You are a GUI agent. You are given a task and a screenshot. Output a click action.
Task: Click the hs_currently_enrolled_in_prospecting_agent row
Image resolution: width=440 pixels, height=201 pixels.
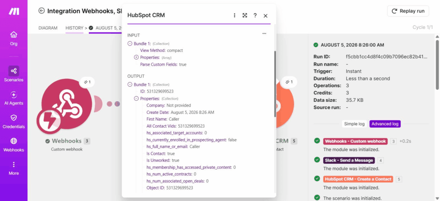tap(191, 140)
